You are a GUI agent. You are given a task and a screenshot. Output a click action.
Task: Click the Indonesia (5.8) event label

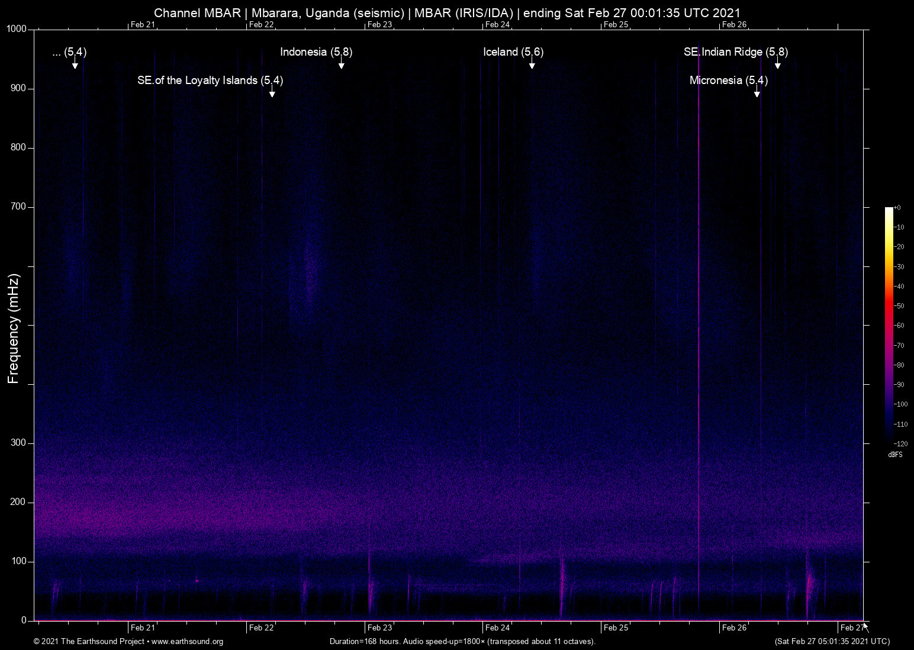316,52
